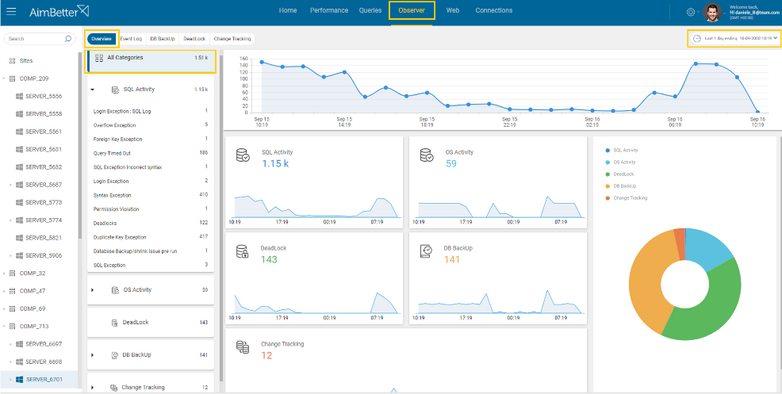Click the search magnifier icon
782x394 pixels.
68,38
